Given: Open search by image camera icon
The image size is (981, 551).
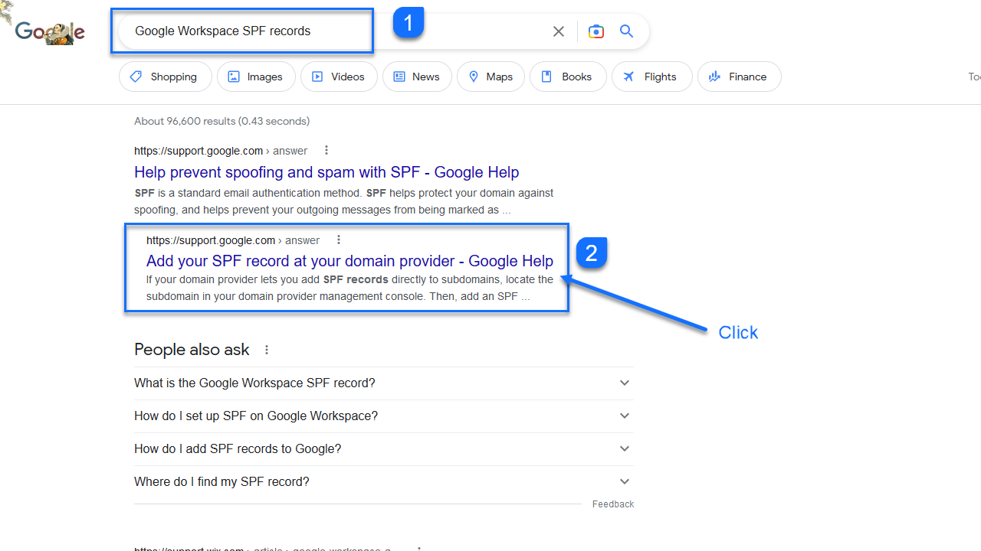Looking at the screenshot, I should 596,31.
